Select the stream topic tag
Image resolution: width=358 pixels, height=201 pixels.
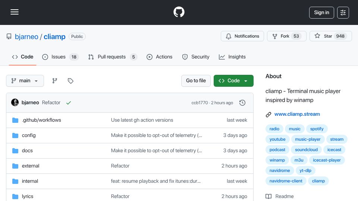pos(336,139)
